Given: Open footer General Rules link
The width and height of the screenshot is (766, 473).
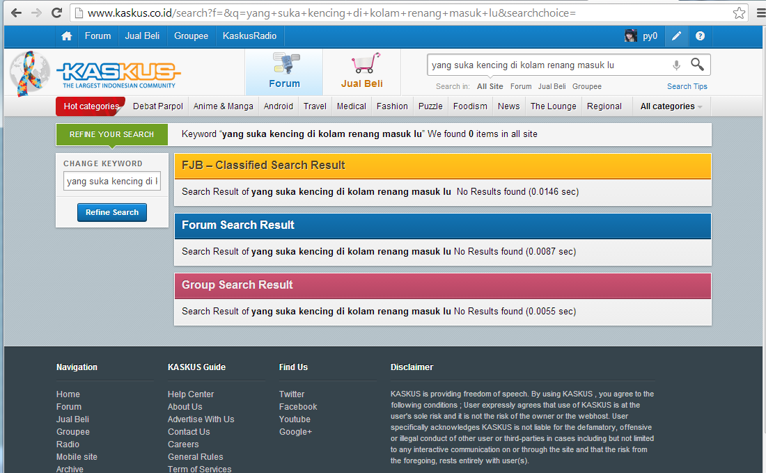Looking at the screenshot, I should coord(196,457).
